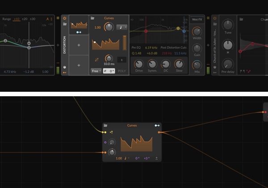Screen dimensions: 268x188
Task: Click the red low-cut node in the distortion EQ
Action: tap(146, 31)
